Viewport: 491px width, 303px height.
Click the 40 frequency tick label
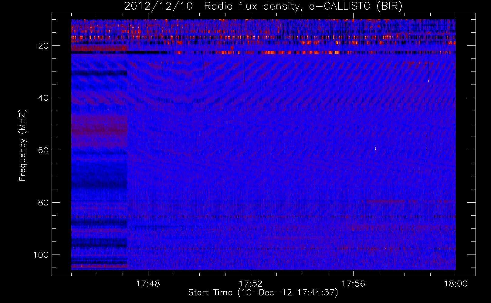(x=44, y=98)
